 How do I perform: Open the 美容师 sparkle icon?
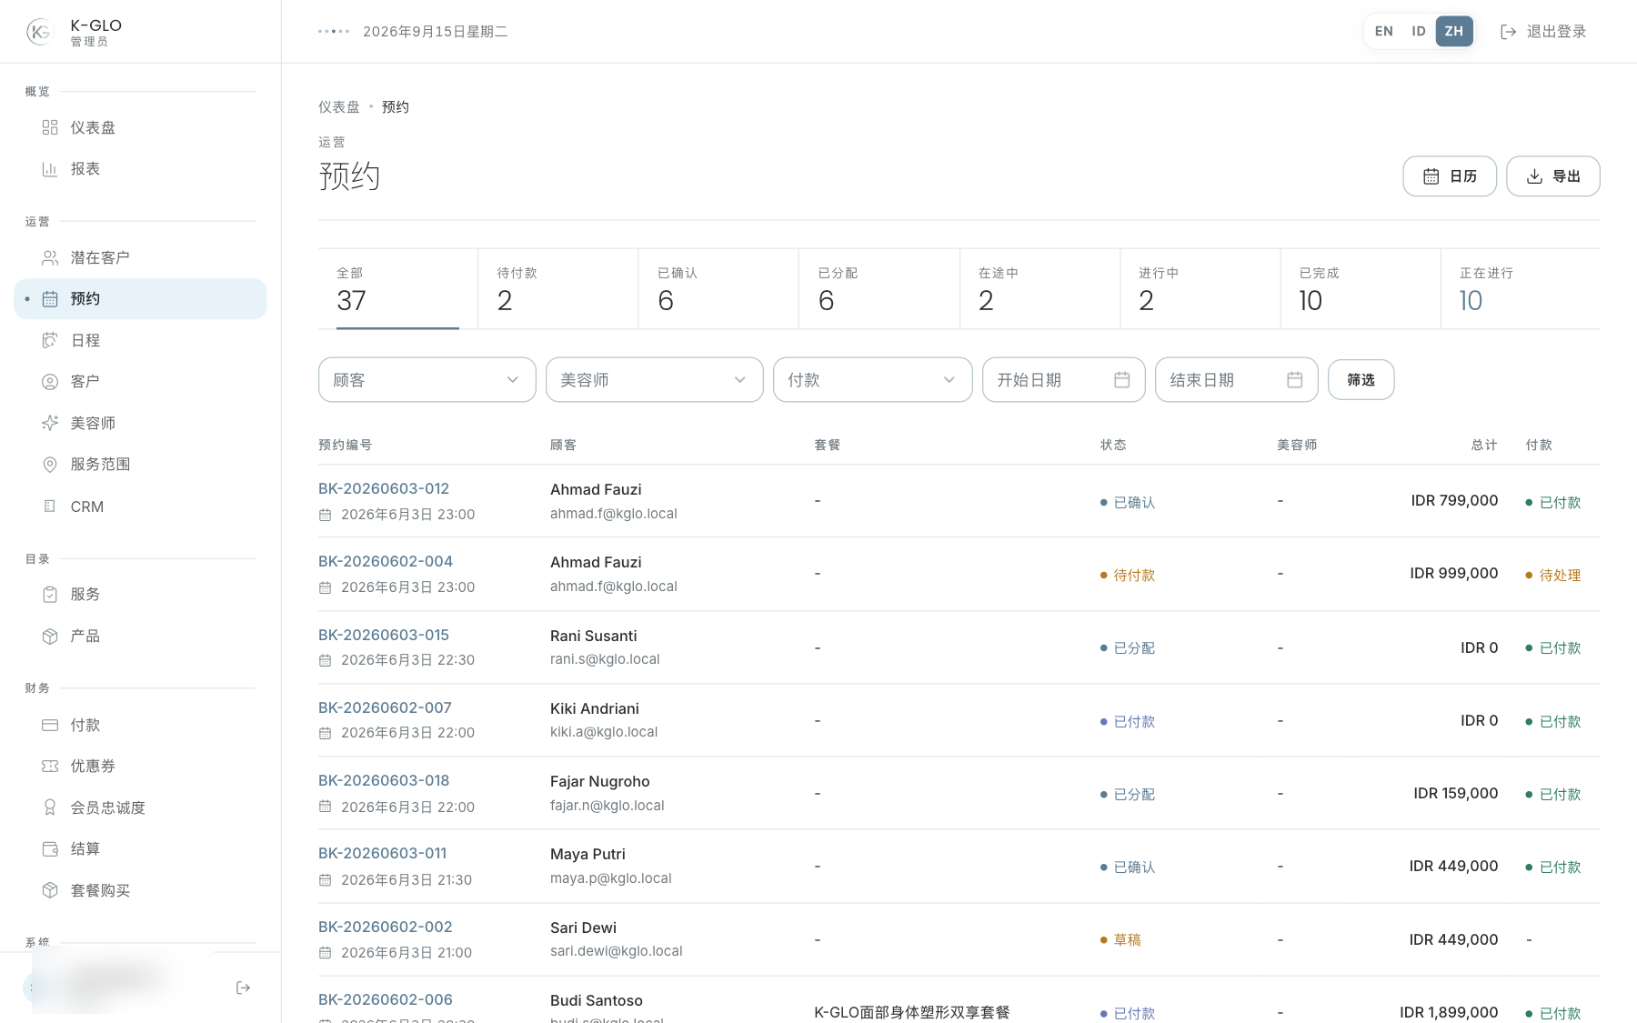point(50,423)
